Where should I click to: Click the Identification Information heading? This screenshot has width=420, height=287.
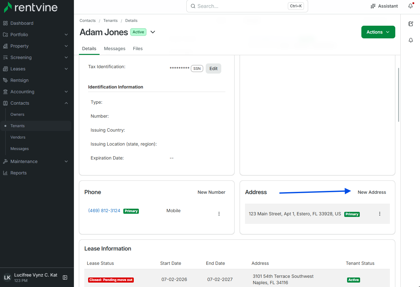[x=116, y=87]
